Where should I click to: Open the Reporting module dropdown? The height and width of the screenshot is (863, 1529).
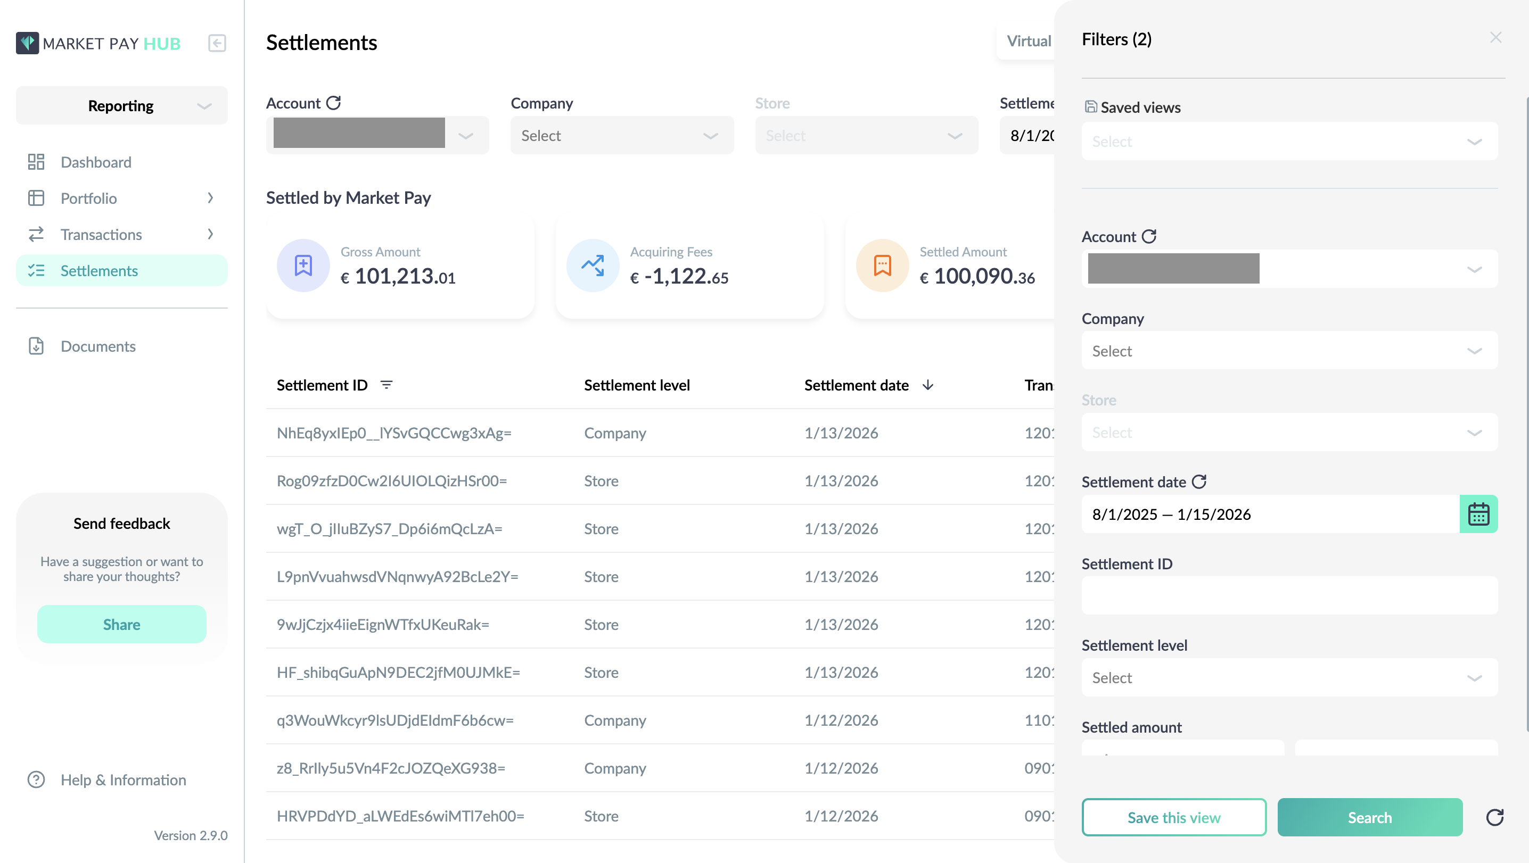[122, 105]
